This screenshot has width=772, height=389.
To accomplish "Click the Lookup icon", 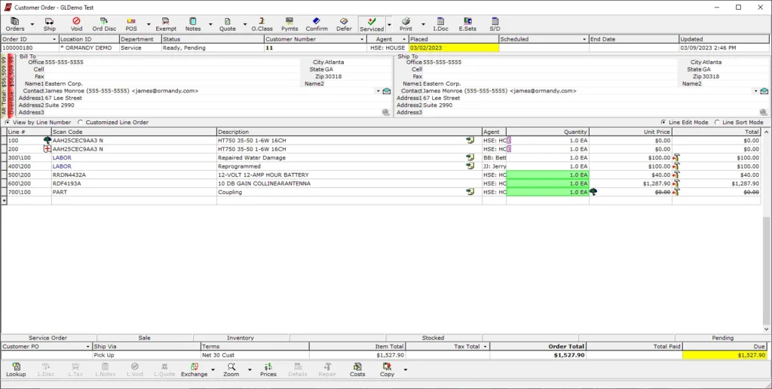I will point(16,369).
